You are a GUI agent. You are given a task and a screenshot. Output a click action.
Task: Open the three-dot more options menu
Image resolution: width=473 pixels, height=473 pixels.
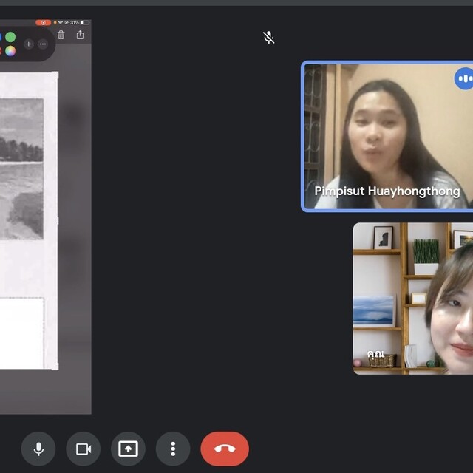[173, 449]
